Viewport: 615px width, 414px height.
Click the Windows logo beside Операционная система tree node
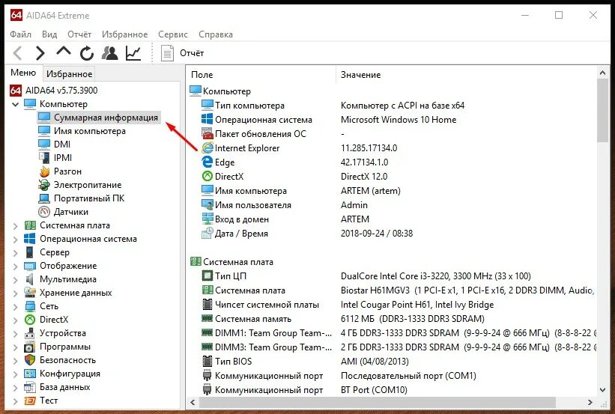(x=30, y=238)
